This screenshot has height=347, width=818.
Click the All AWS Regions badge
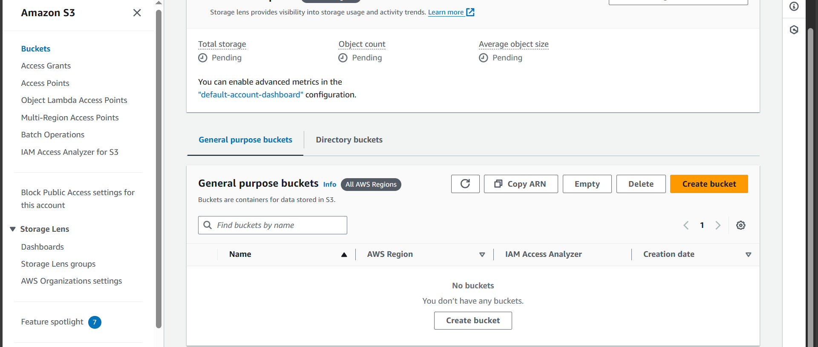(x=371, y=185)
